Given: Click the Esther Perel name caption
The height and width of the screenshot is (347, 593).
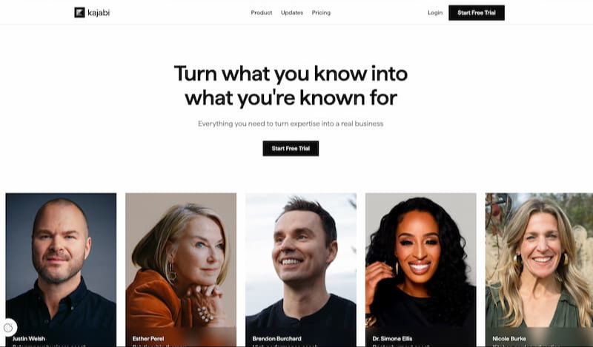Looking at the screenshot, I should 148,339.
